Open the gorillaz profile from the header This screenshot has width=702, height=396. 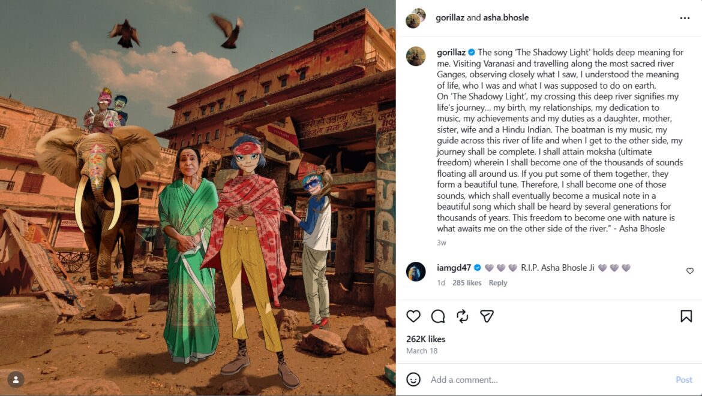[450, 17]
